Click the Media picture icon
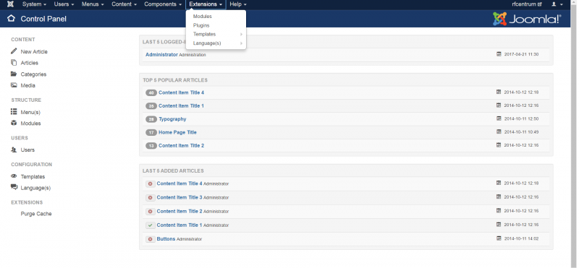The height and width of the screenshot is (268, 579). coord(14,85)
